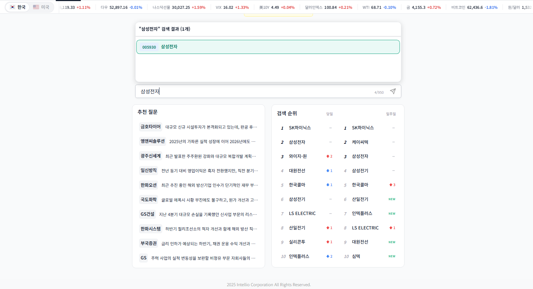Image resolution: width=533 pixels, height=289 pixels.
Task: Select weekly rank 3 삼성전자
Action: 369,156
